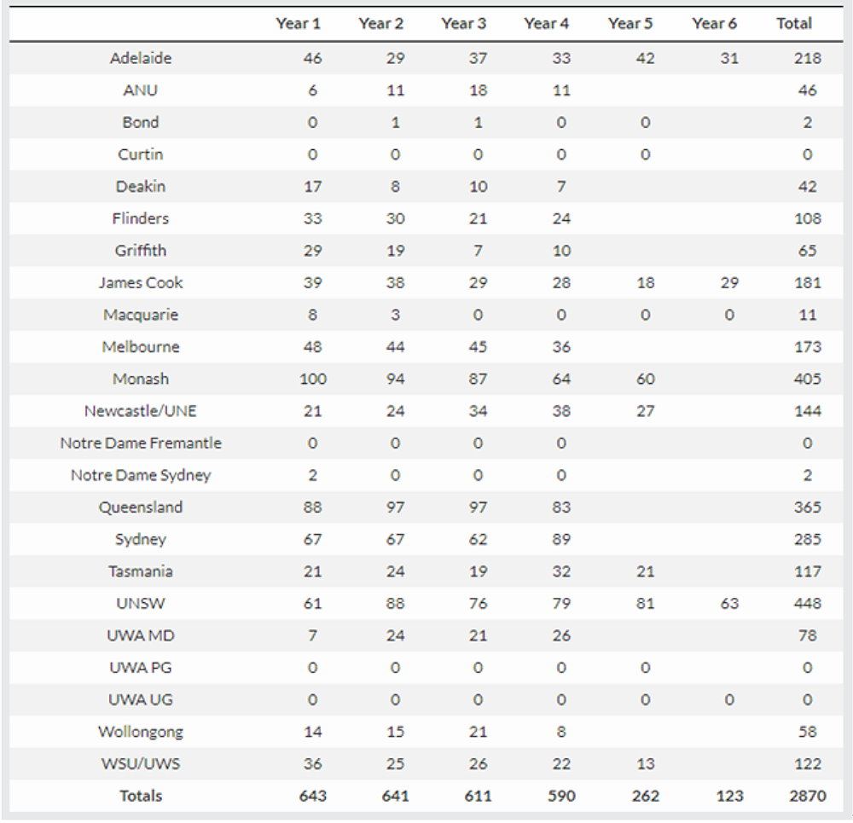Select the Year 5 column header

click(x=630, y=23)
